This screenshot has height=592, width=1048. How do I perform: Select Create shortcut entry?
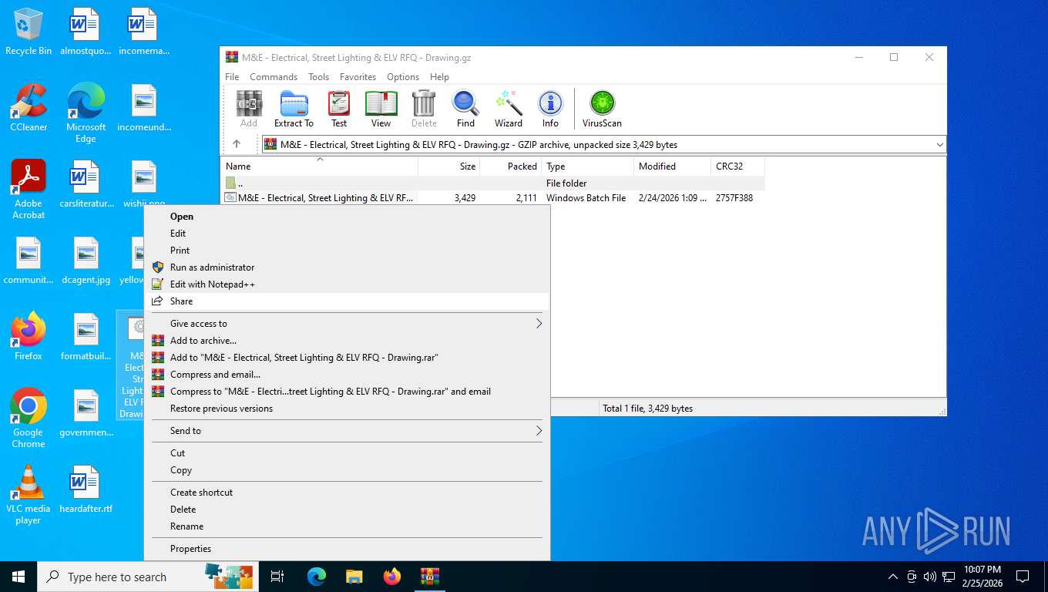pyautogui.click(x=347, y=493)
